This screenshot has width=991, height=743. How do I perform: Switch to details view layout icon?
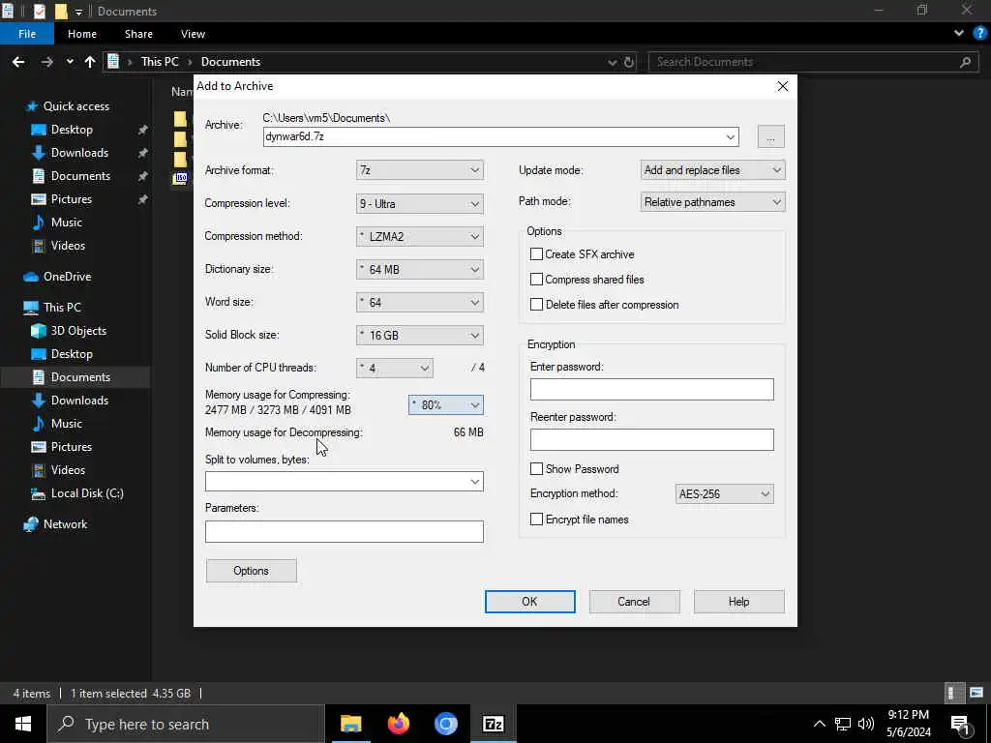click(x=952, y=693)
